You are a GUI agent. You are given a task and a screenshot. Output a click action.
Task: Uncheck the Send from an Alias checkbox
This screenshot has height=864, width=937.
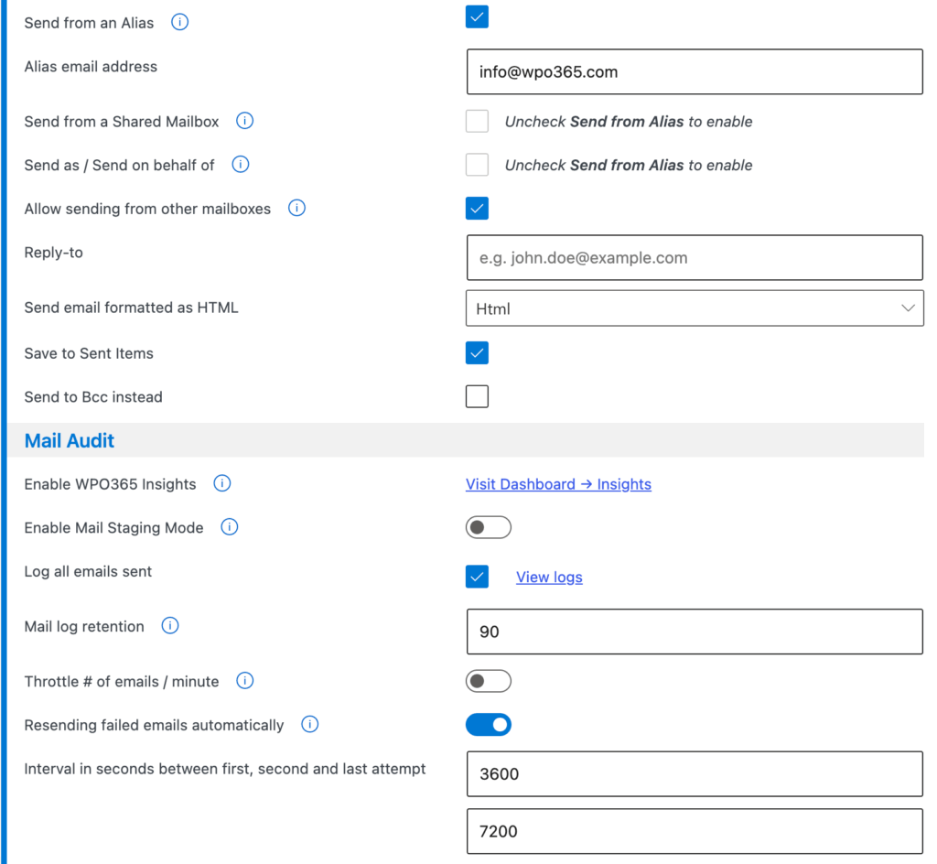(x=477, y=16)
